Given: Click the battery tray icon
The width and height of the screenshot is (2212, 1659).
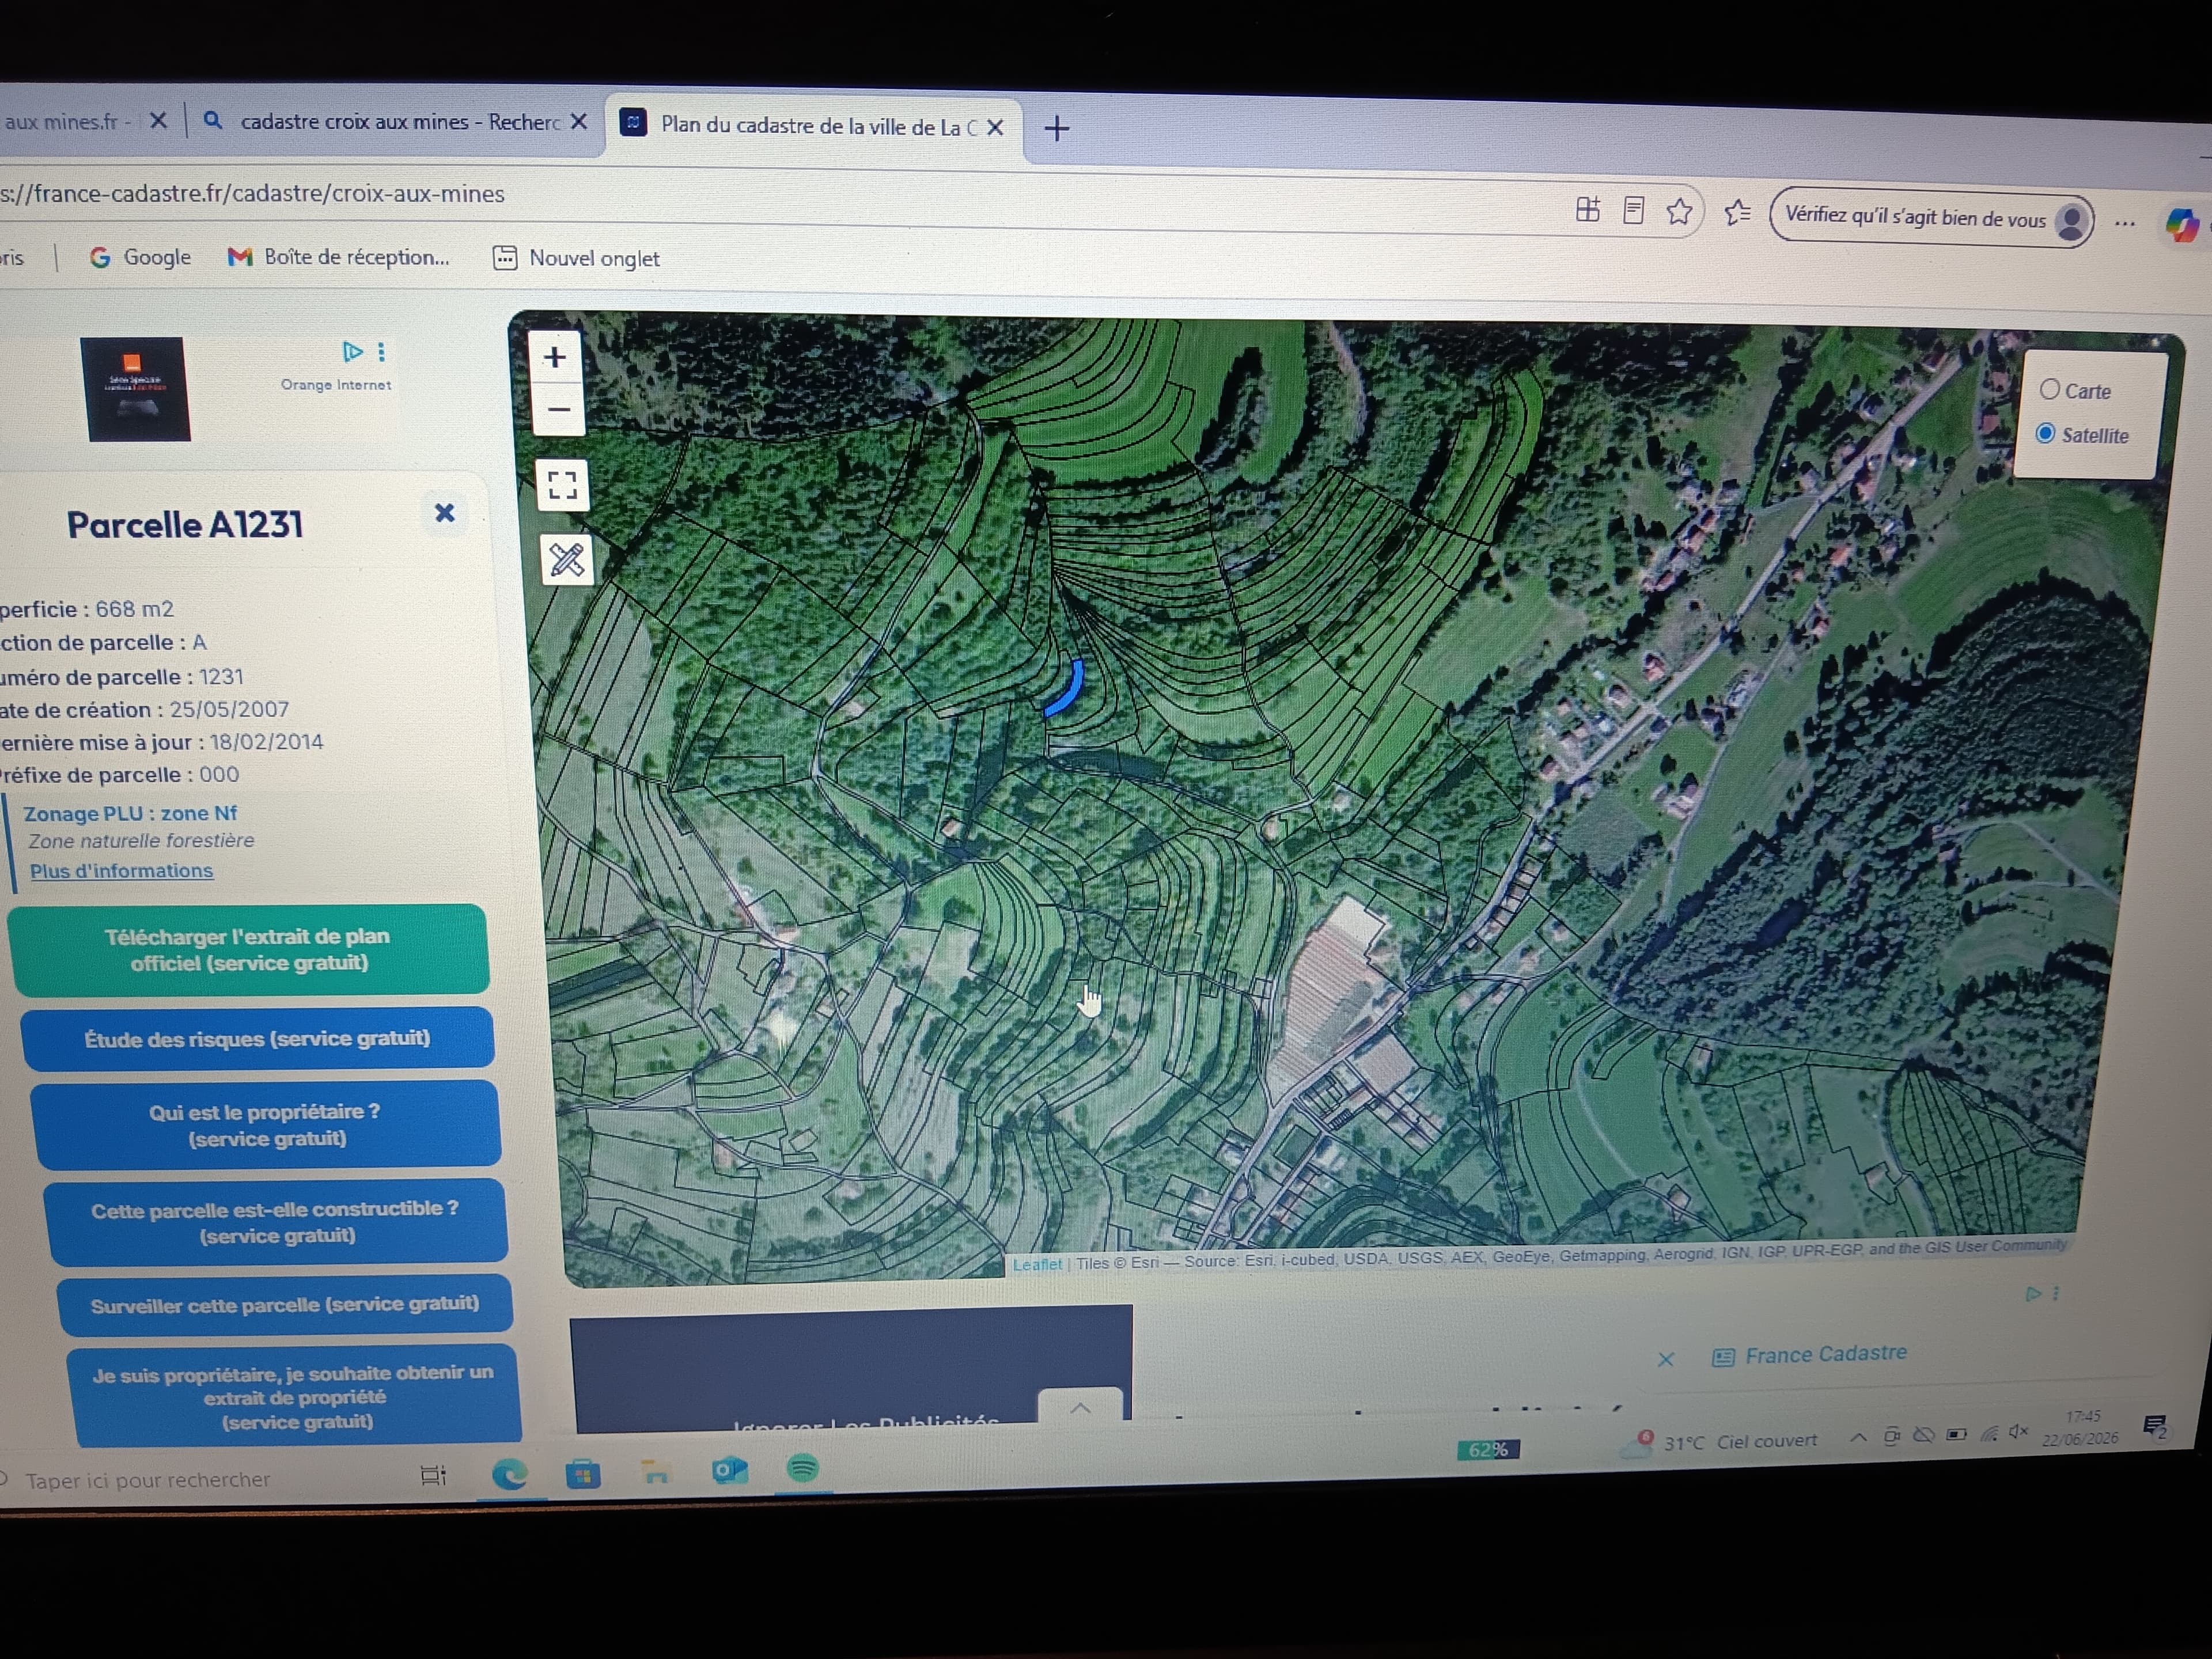Looking at the screenshot, I should [x=1957, y=1434].
